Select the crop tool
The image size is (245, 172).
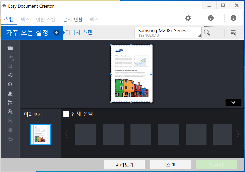pos(10,66)
